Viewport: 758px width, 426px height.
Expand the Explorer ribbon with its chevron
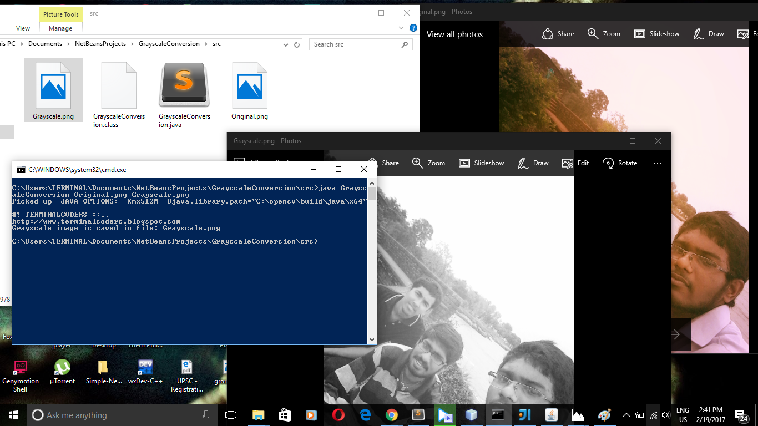401,27
